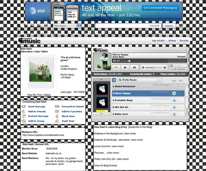Screen dimensions: 206x171
Task: Click Subscribe to this Blog link
Action: (140, 127)
